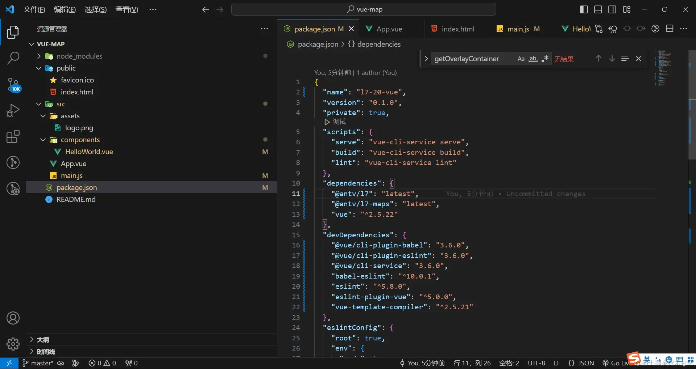Toggle bottom panel visibility
The image size is (696, 369).
point(598,9)
